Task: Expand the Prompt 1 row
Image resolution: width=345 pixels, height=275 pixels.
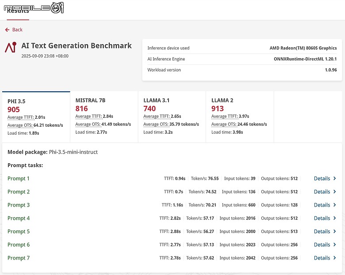Action: (19, 179)
